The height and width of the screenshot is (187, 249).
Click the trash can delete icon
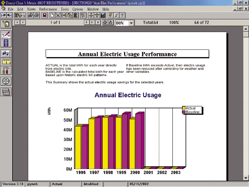point(75,15)
